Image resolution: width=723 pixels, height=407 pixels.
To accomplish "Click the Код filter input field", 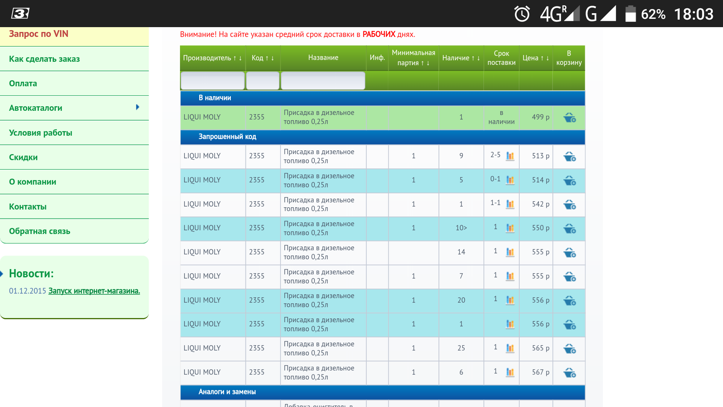I will pyautogui.click(x=263, y=81).
